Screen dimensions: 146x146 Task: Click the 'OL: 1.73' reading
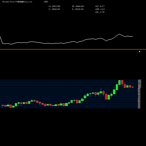tap(100, 12)
